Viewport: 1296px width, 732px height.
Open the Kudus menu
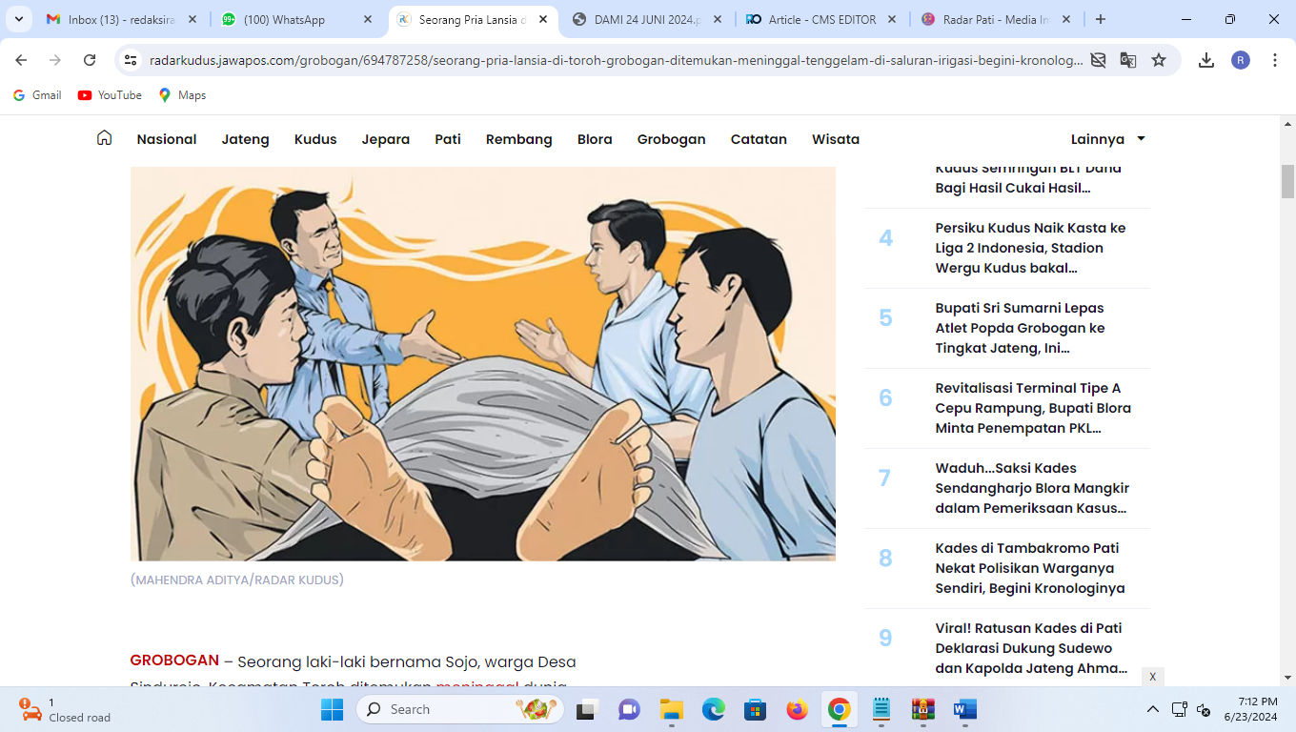pos(315,139)
